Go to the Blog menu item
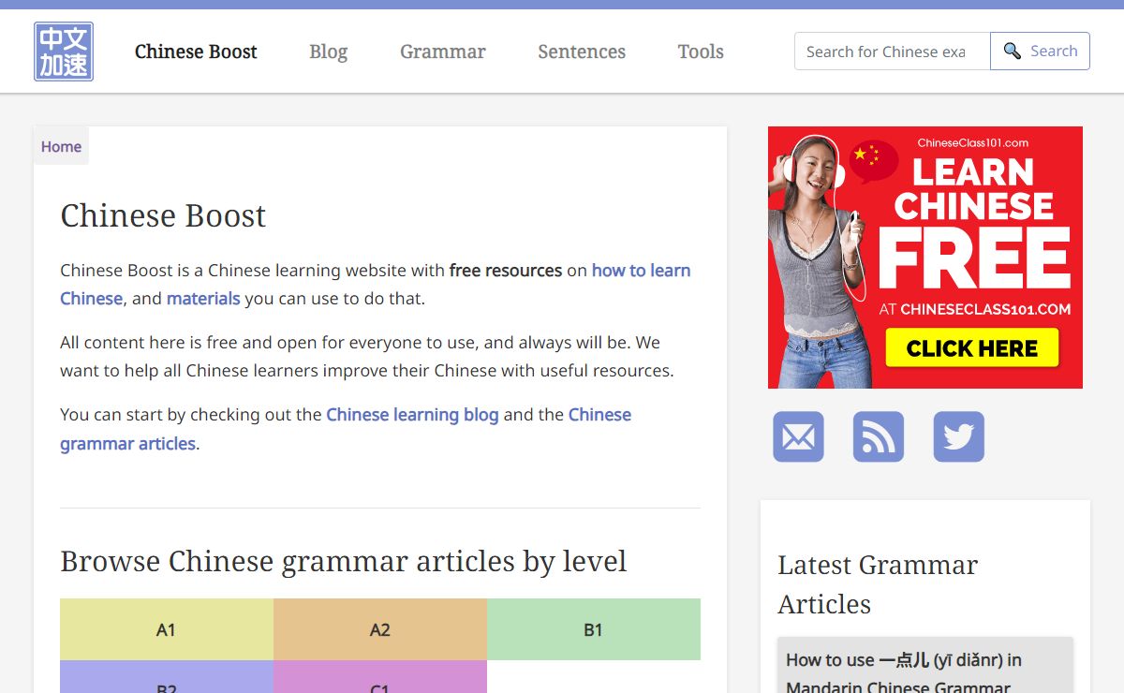 (x=328, y=52)
